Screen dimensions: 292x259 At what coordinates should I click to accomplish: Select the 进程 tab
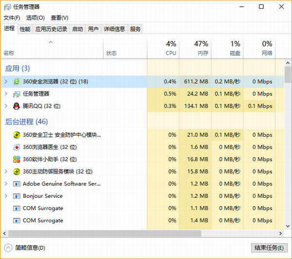9,29
